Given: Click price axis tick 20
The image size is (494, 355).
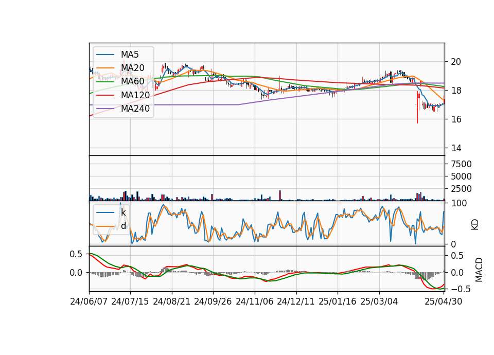Looking at the screenshot, I should pos(456,62).
